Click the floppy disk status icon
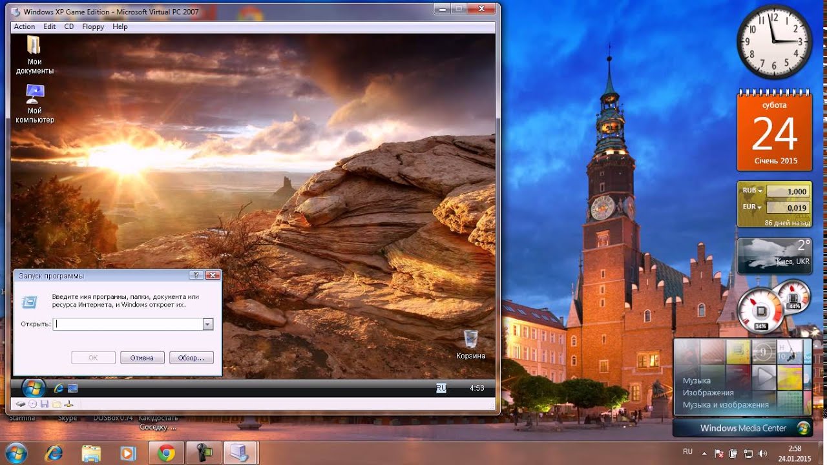827x465 pixels. 45,404
